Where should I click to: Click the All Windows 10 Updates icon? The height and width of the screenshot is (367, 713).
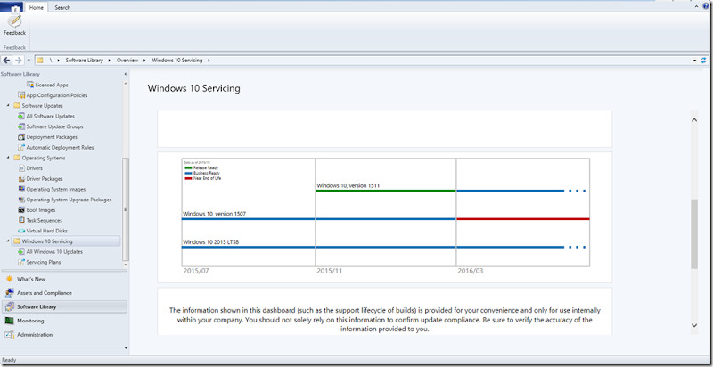point(21,252)
